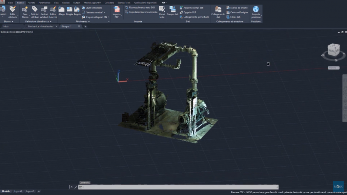Open Campo dati field tool
The image size is (347, 195).
pyautogui.click(x=172, y=9)
